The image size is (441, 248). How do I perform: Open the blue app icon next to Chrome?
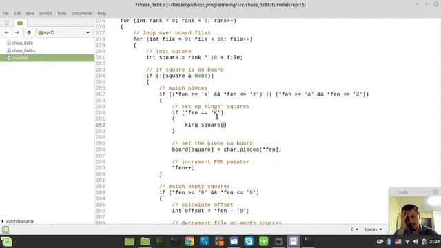204,241
